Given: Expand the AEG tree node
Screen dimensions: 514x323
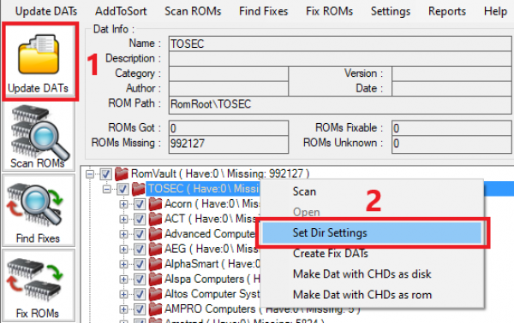Looking at the screenshot, I should click(x=124, y=250).
